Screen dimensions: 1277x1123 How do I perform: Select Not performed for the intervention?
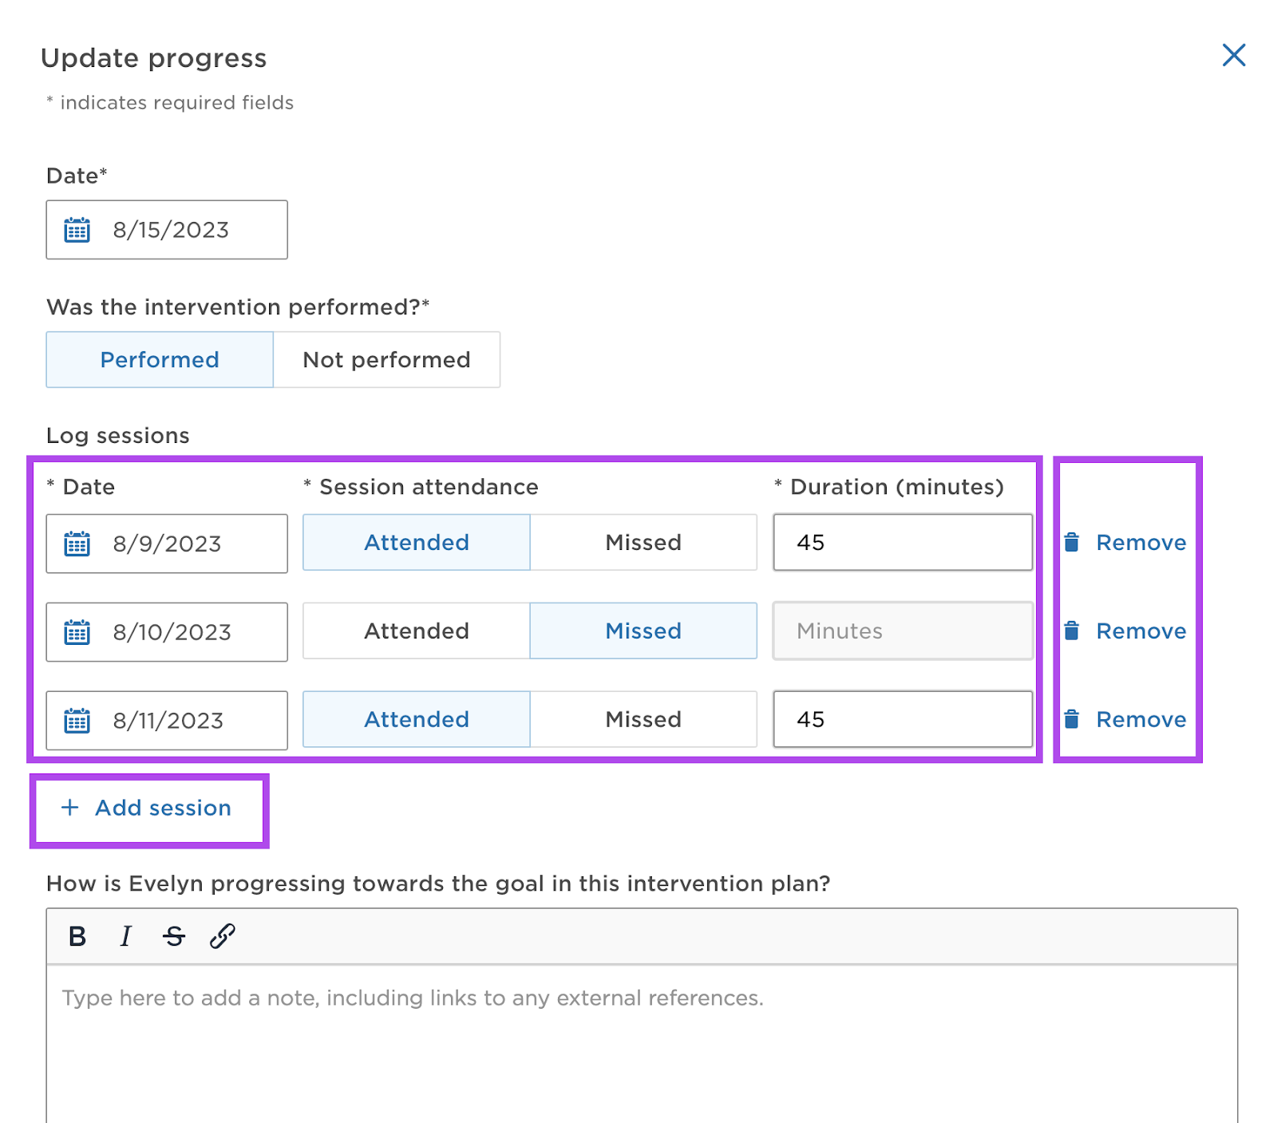pos(386,360)
